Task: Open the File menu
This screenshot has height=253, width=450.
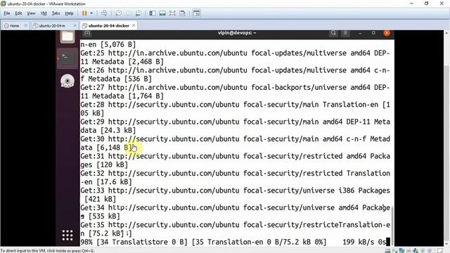Action: pos(7,13)
